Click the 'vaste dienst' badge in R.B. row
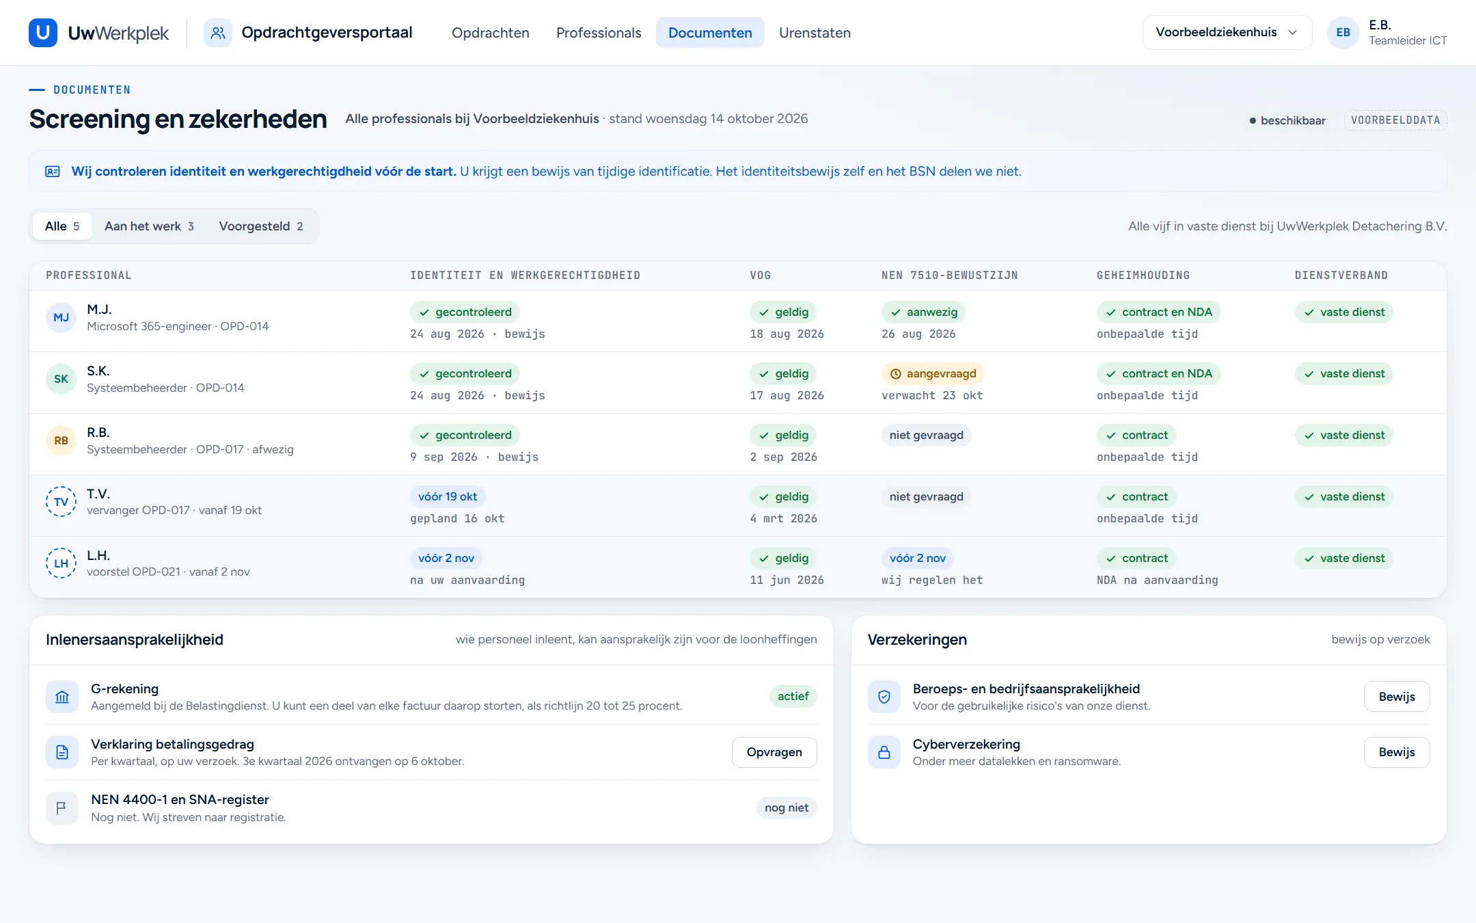This screenshot has width=1476, height=923. click(1343, 436)
